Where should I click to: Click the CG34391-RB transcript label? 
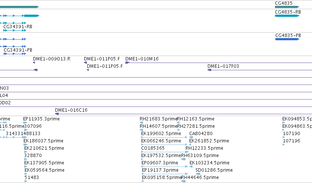click(x=18, y=27)
